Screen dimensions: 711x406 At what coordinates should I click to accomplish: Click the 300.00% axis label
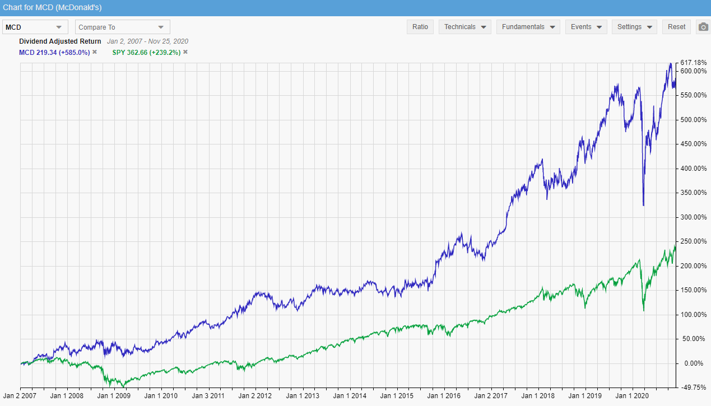coord(693,217)
